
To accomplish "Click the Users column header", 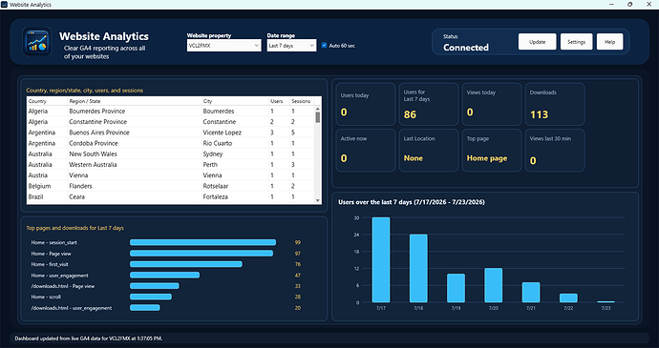I will point(279,101).
